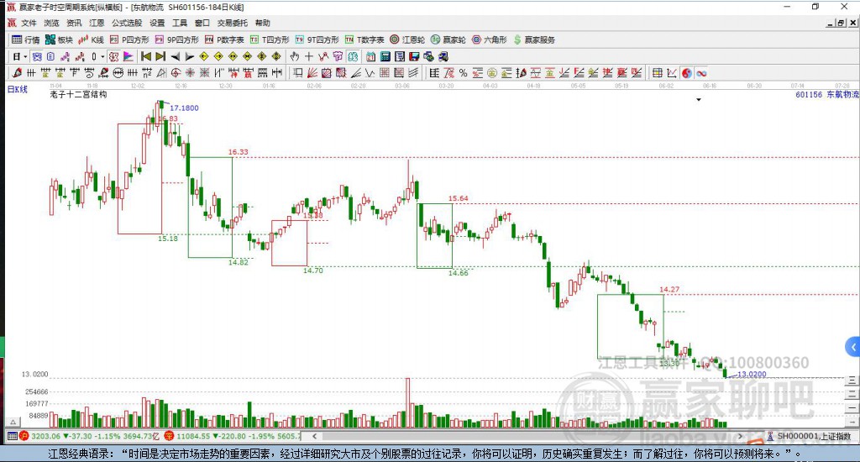Open the 江恩 menu
Viewport: 860px width, 462px height.
[97, 23]
